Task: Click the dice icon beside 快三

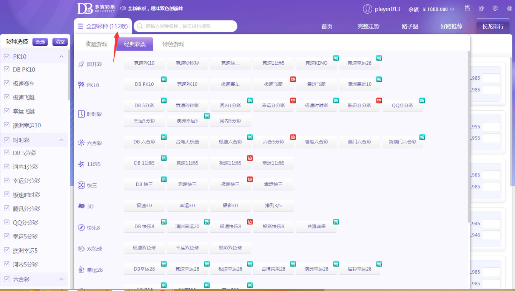Action: (x=81, y=185)
